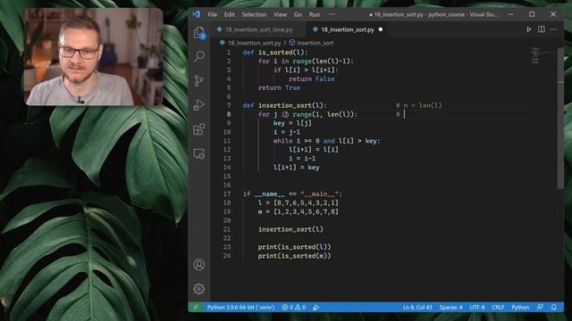Open the remote window status icon
The image size is (572, 321).
click(x=196, y=307)
